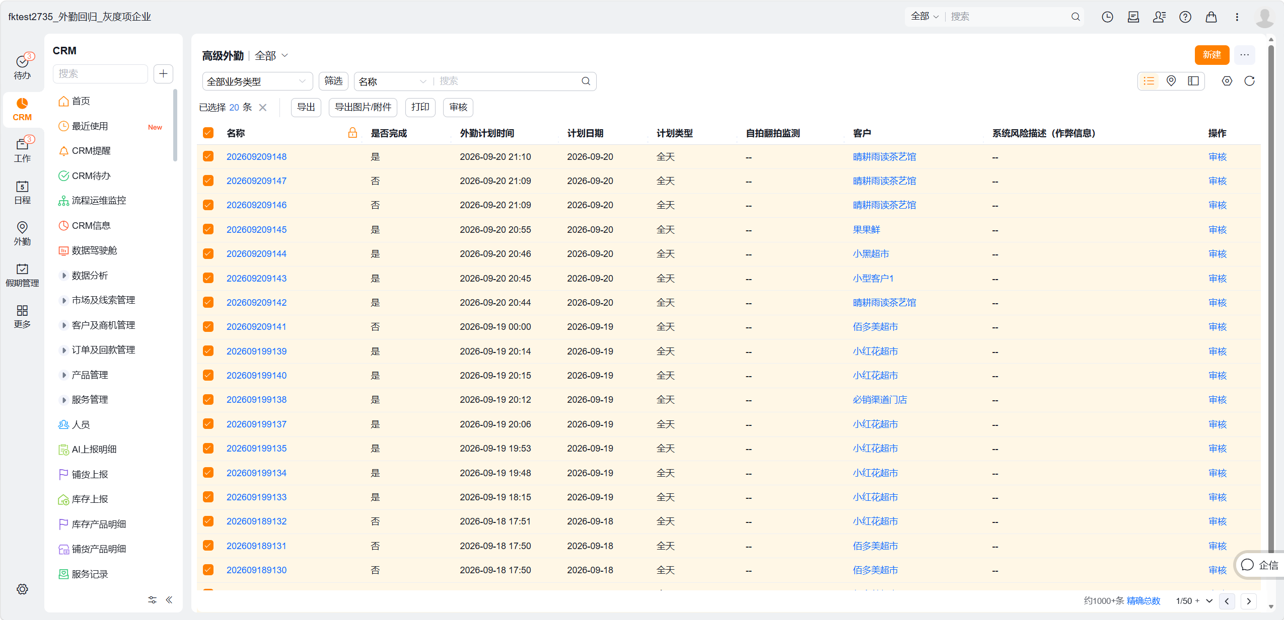Open 假期管理 in left rail
Image resolution: width=1284 pixels, height=620 pixels.
coord(22,276)
